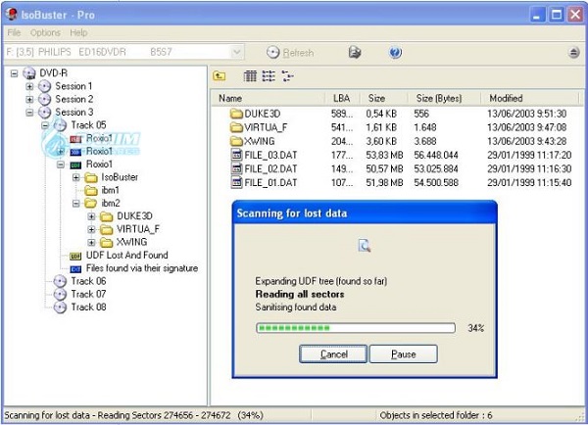
Task: Collapse the ibm2 folder node
Action: point(75,203)
